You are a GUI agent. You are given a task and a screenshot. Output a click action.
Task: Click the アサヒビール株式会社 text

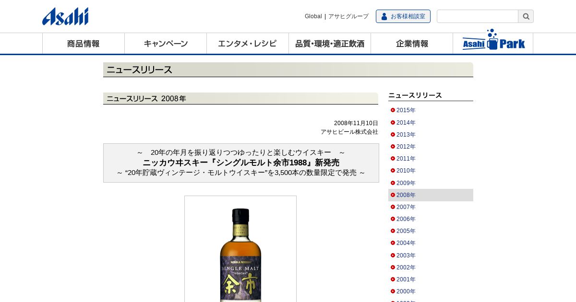click(349, 132)
